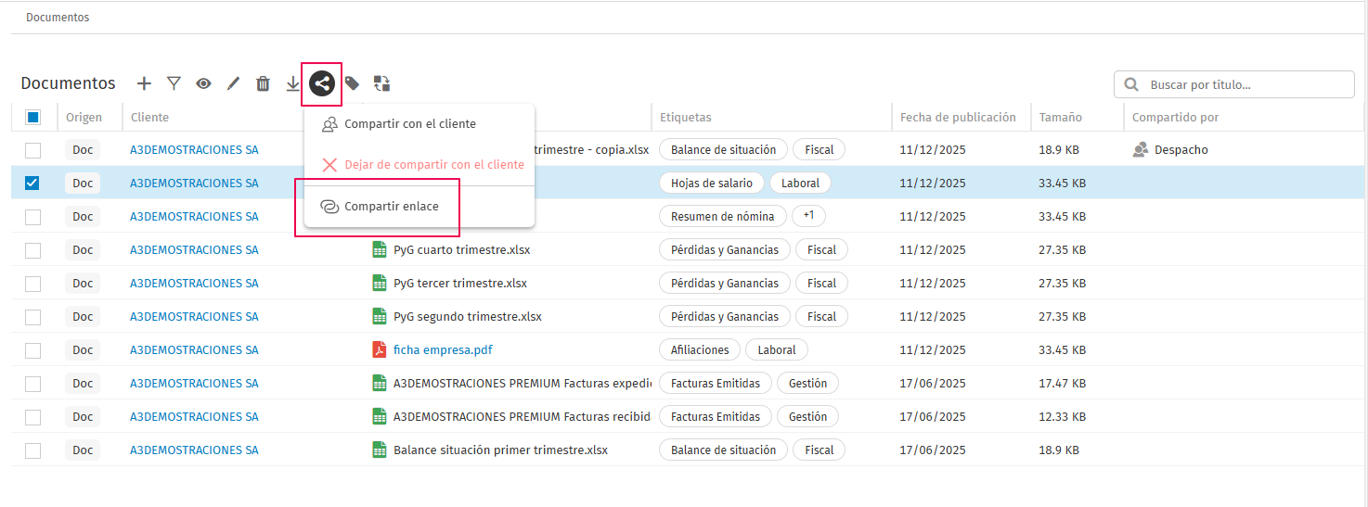Click the 18.9 KB size in Despacho row

(x=1059, y=149)
